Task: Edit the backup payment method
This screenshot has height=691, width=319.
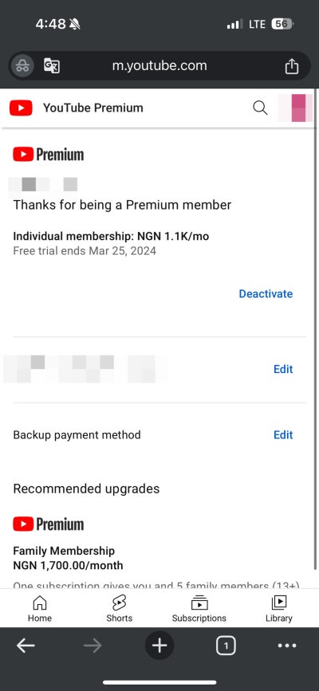Action: (x=283, y=435)
